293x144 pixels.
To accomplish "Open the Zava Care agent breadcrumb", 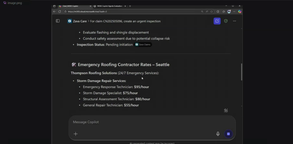I will (x=80, y=21).
